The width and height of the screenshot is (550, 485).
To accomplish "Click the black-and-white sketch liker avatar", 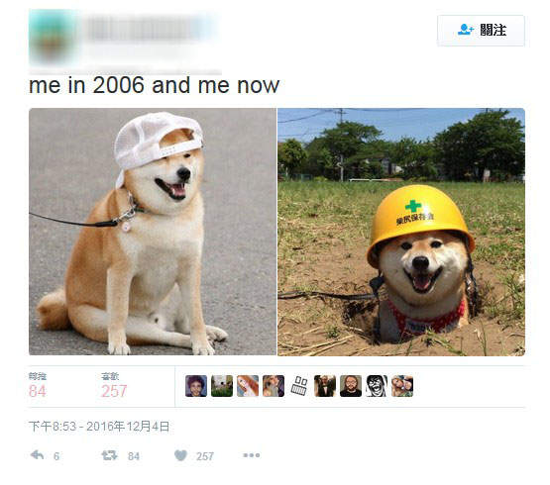I will (299, 386).
